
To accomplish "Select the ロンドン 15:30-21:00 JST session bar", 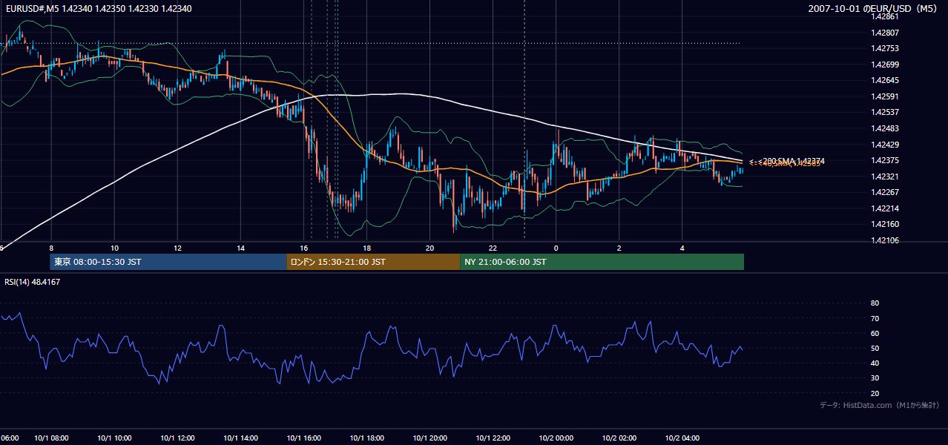I will click(x=373, y=262).
